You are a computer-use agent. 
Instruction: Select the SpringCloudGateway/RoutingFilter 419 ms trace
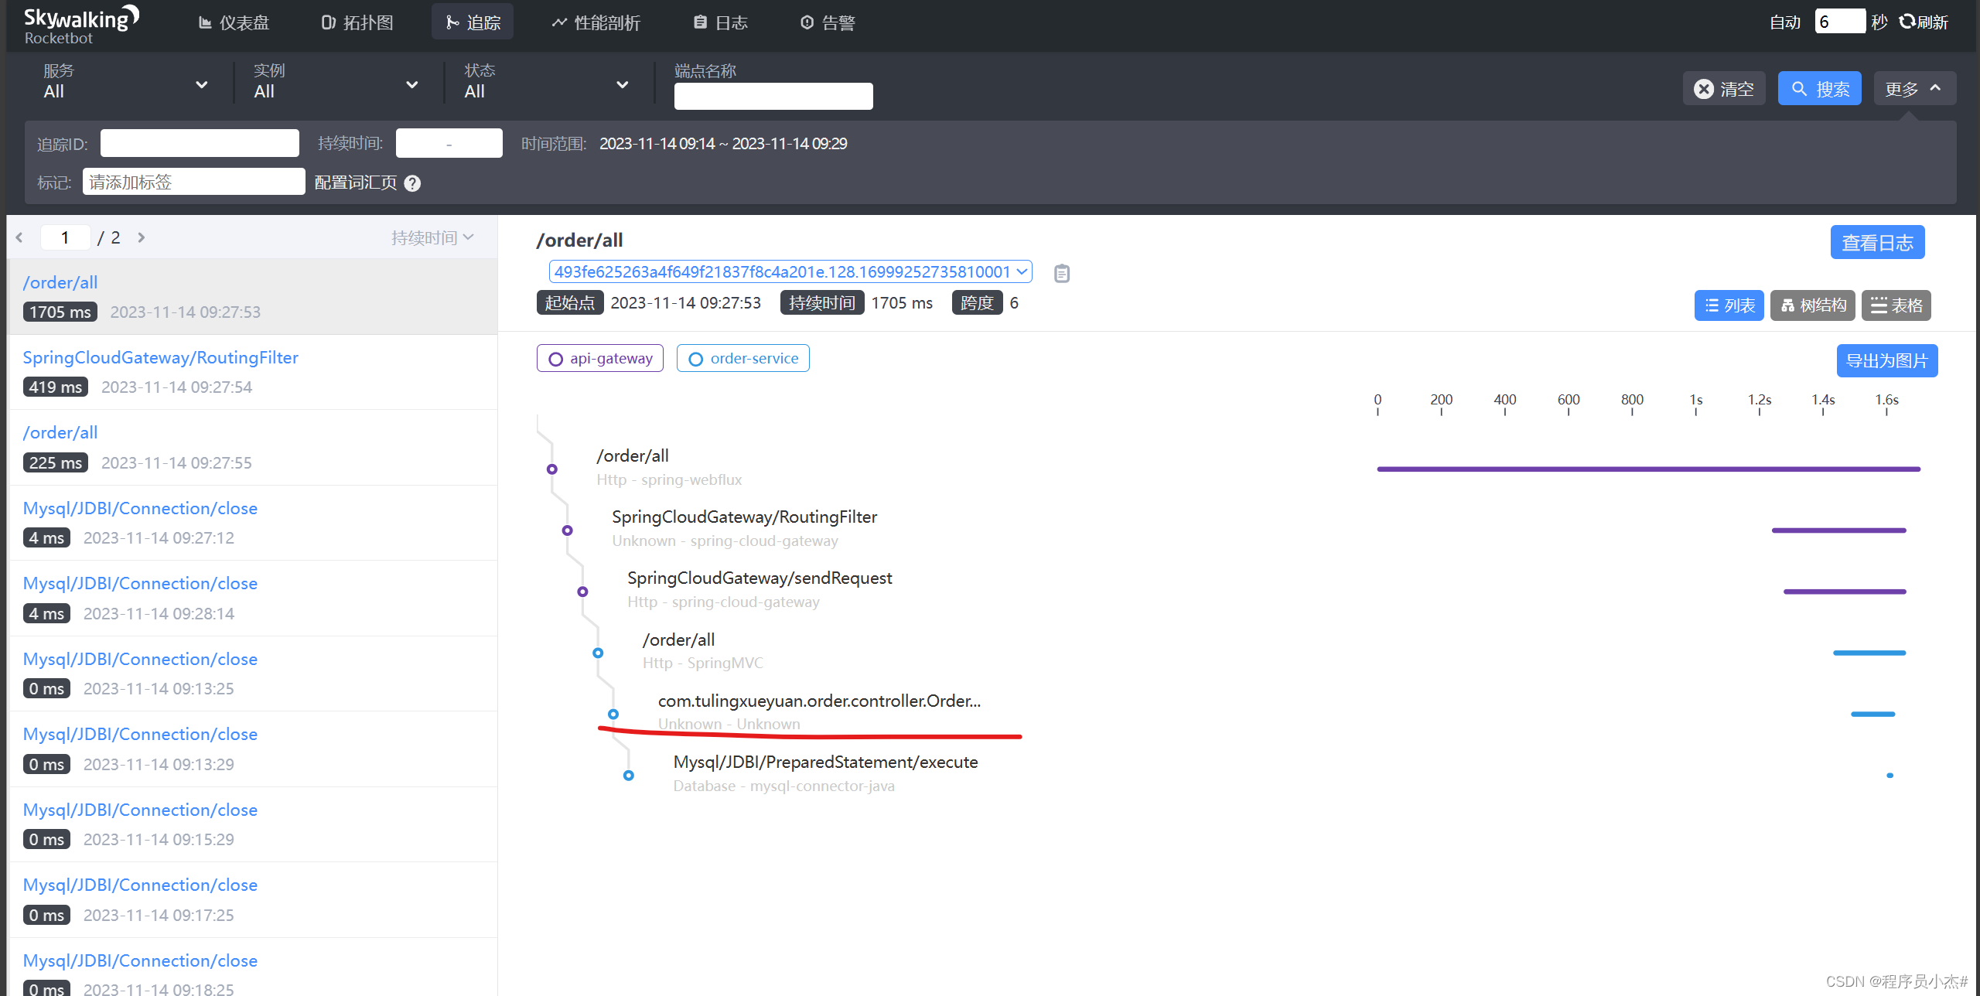[252, 372]
